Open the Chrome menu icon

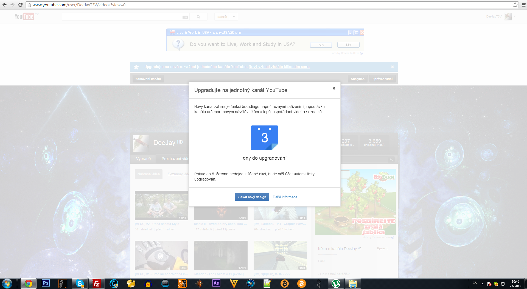[523, 5]
